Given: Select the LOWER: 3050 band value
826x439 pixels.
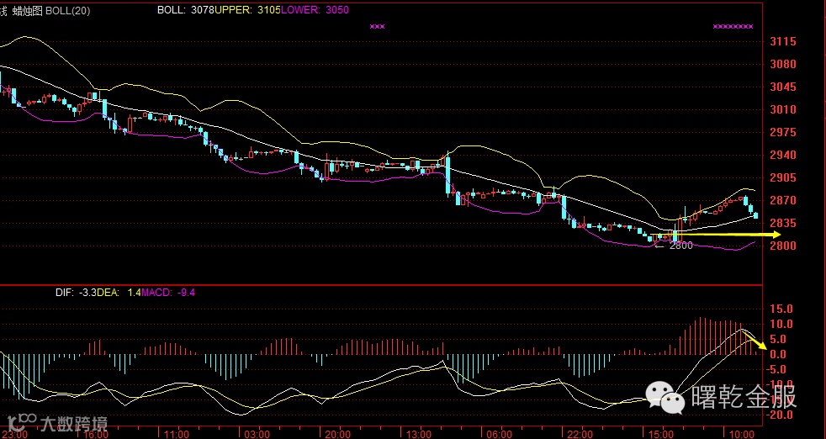Looking at the screenshot, I should (x=315, y=10).
